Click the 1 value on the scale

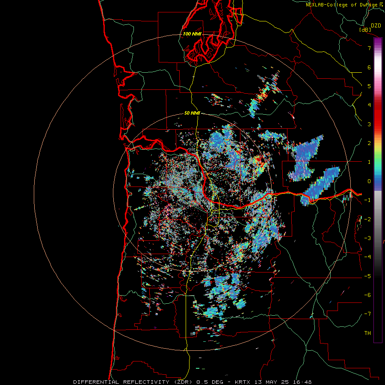coord(369,162)
